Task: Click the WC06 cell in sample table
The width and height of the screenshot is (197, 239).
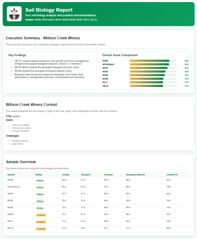Action: [x=10, y=208]
